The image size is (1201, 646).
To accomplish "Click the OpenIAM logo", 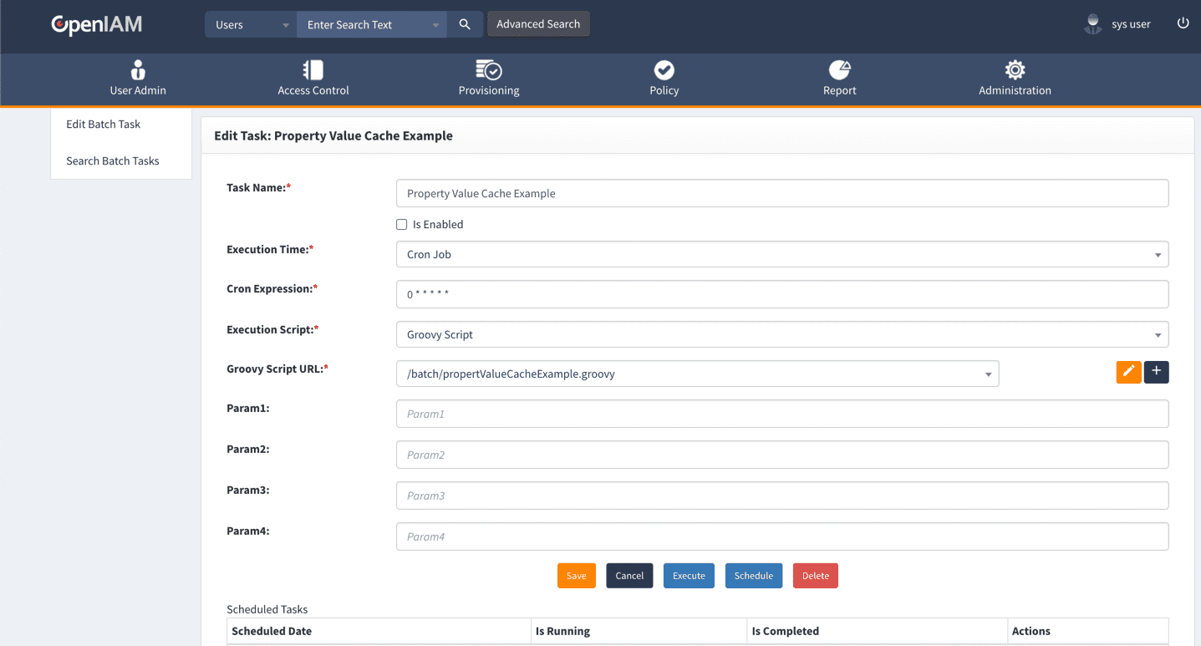I will coord(96,24).
